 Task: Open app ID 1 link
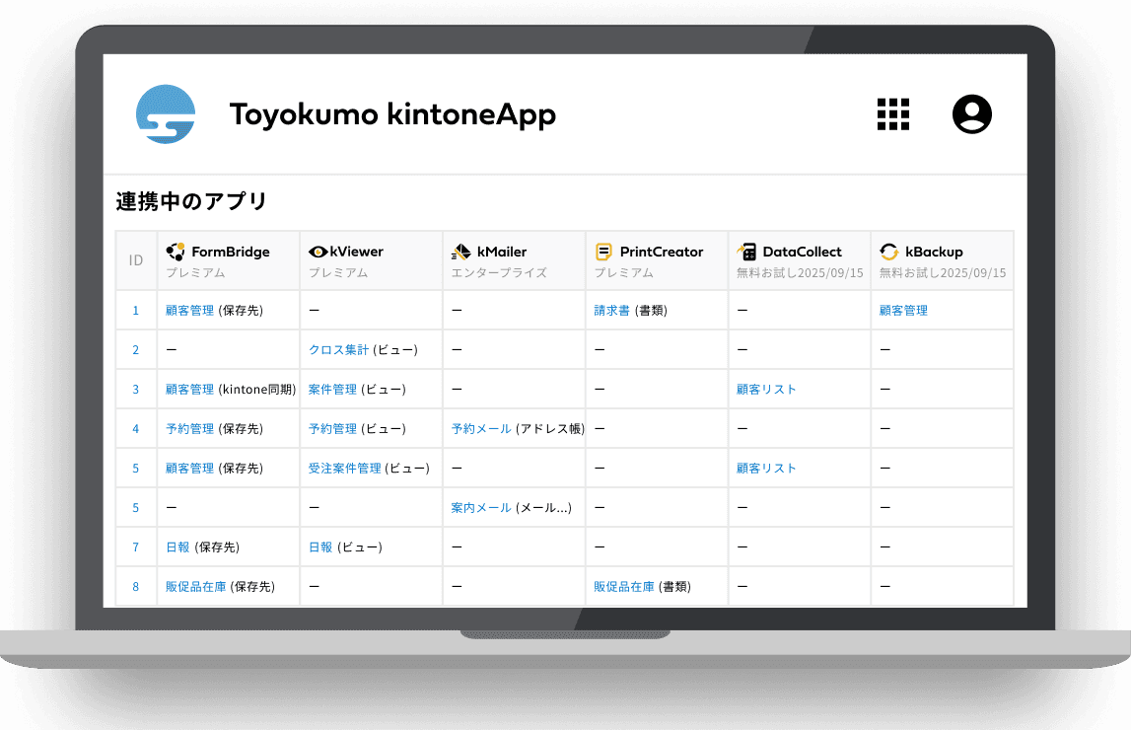click(136, 310)
